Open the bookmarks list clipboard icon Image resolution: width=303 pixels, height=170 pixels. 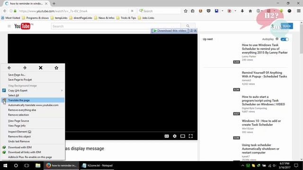pos(193,11)
